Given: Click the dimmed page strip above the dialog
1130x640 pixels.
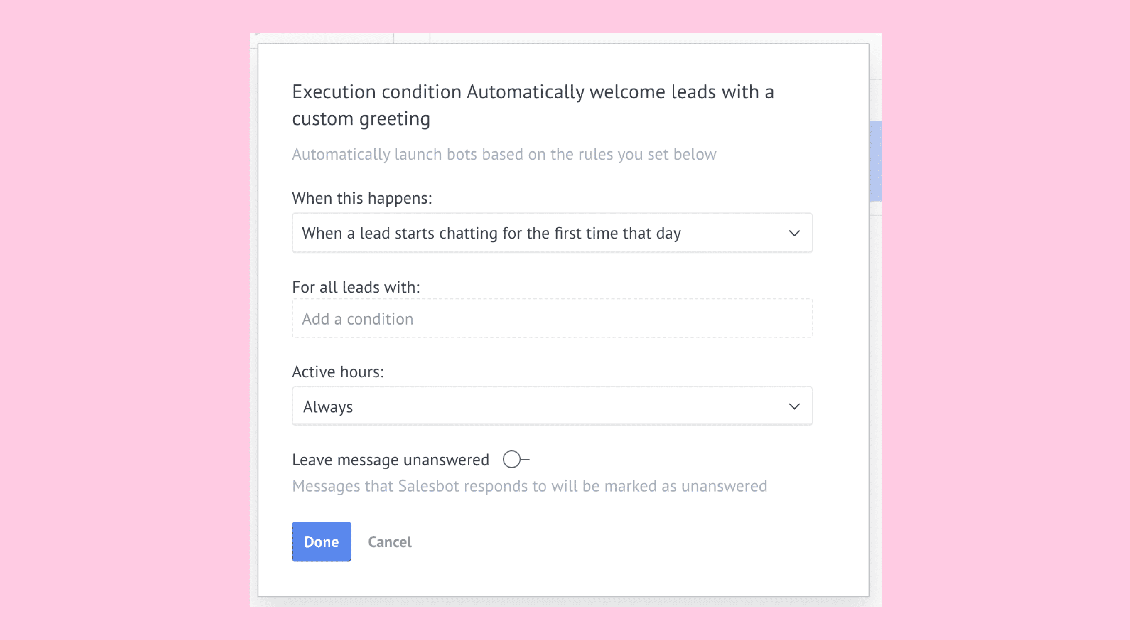Looking at the screenshot, I should pyautogui.click(x=565, y=38).
